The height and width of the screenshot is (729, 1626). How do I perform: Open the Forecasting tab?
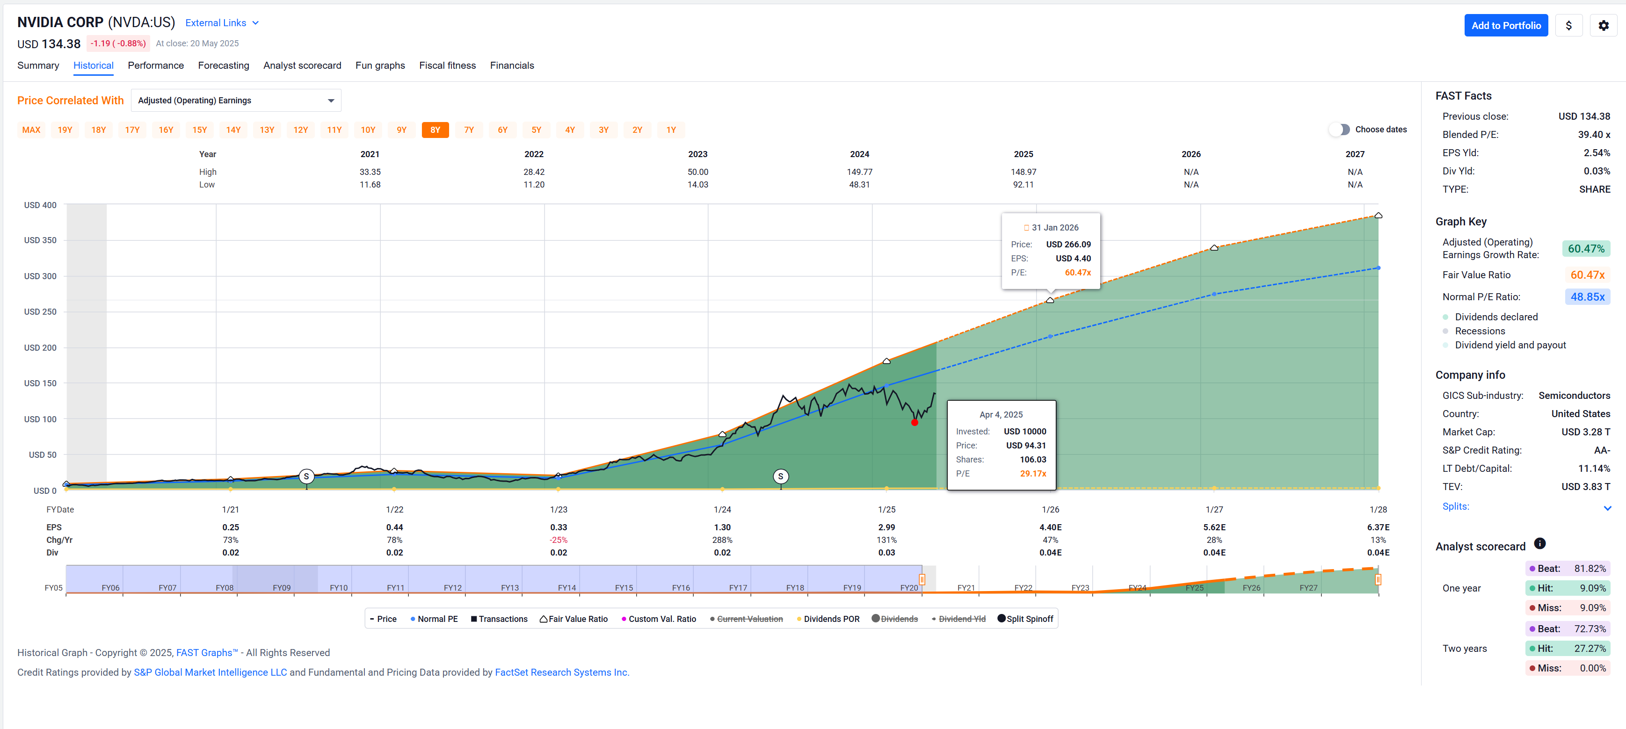(224, 65)
